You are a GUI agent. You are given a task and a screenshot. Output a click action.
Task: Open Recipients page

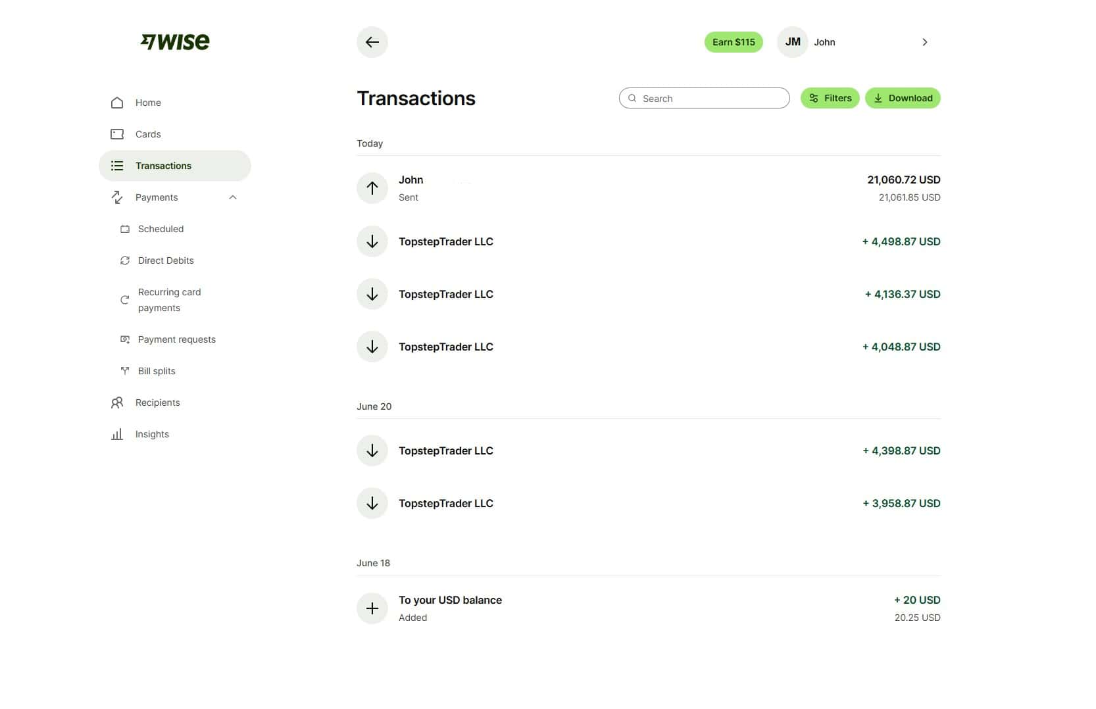point(175,403)
